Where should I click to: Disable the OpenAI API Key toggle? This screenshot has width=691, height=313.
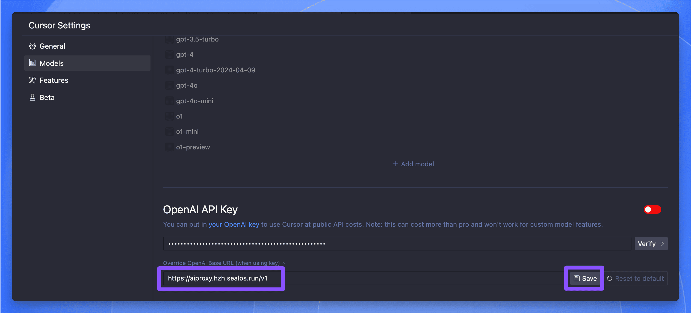[652, 209]
